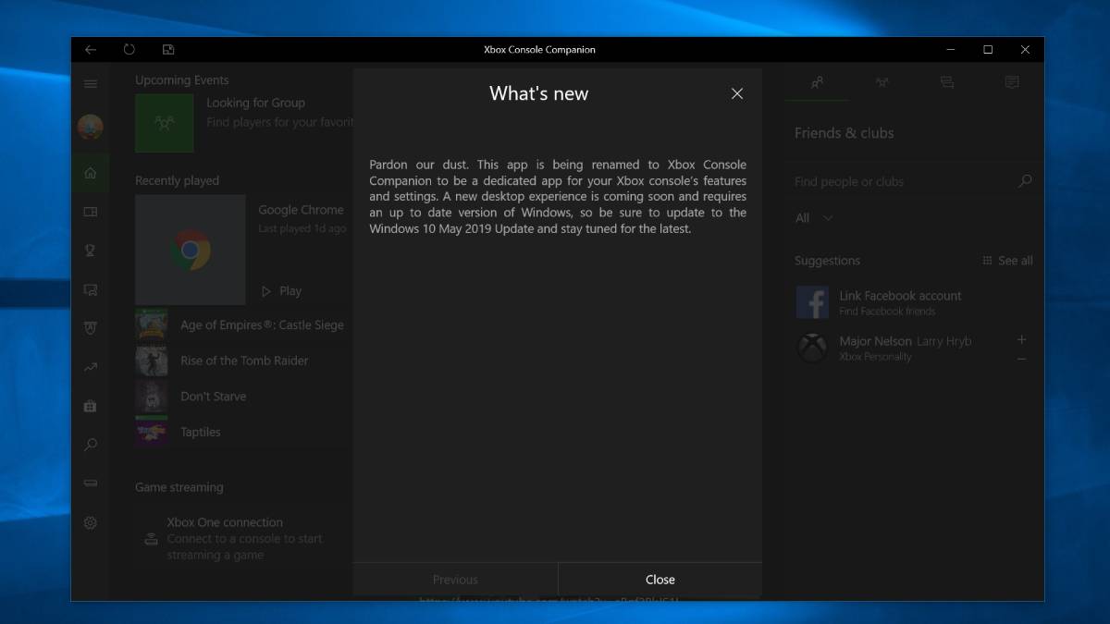This screenshot has height=624, width=1110.
Task: Add Major Nelson as a friend
Action: (x=1021, y=340)
